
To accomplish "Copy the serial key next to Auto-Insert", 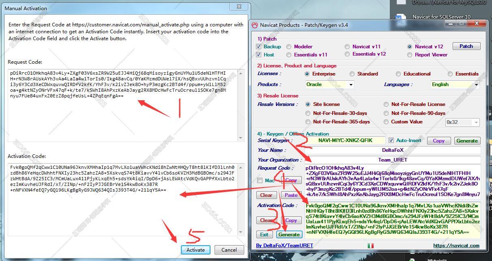I will (438, 141).
